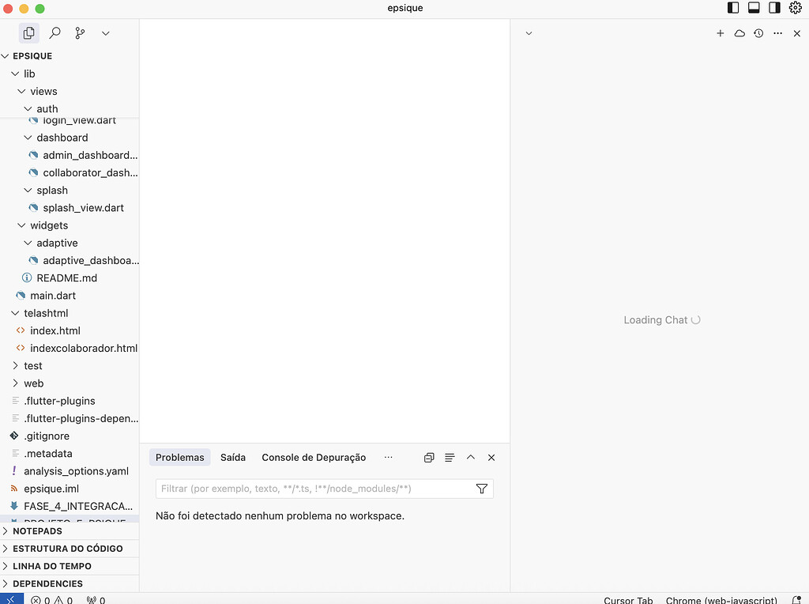The width and height of the screenshot is (809, 604).
Task: Switch to the Saída tab
Action: tap(233, 457)
